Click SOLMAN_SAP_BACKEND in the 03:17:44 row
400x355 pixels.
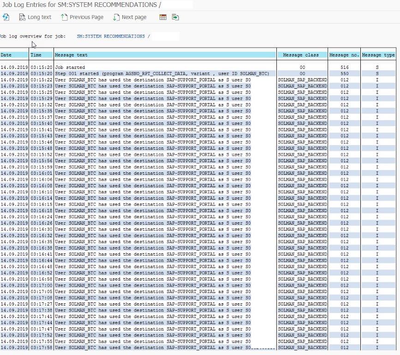pyautogui.click(x=302, y=323)
